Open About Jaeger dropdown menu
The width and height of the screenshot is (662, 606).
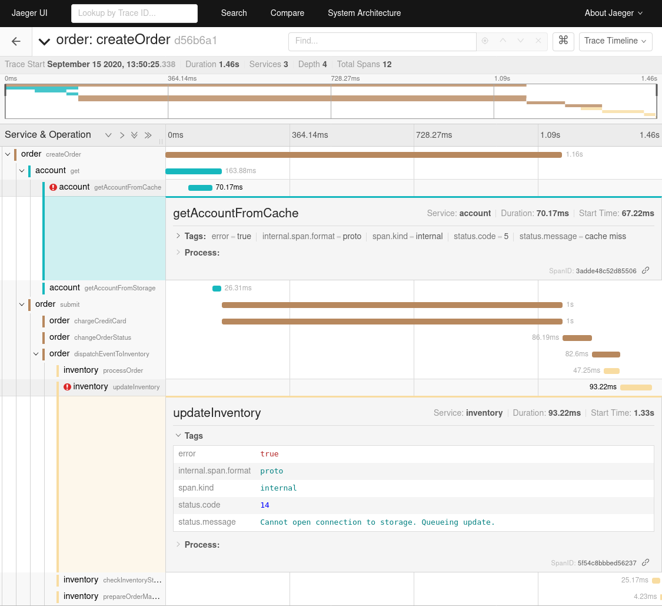point(613,13)
